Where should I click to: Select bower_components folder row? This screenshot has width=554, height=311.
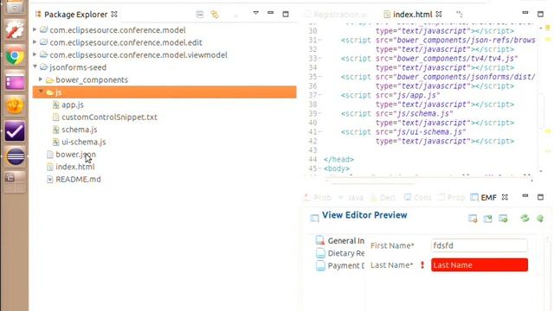[92, 80]
